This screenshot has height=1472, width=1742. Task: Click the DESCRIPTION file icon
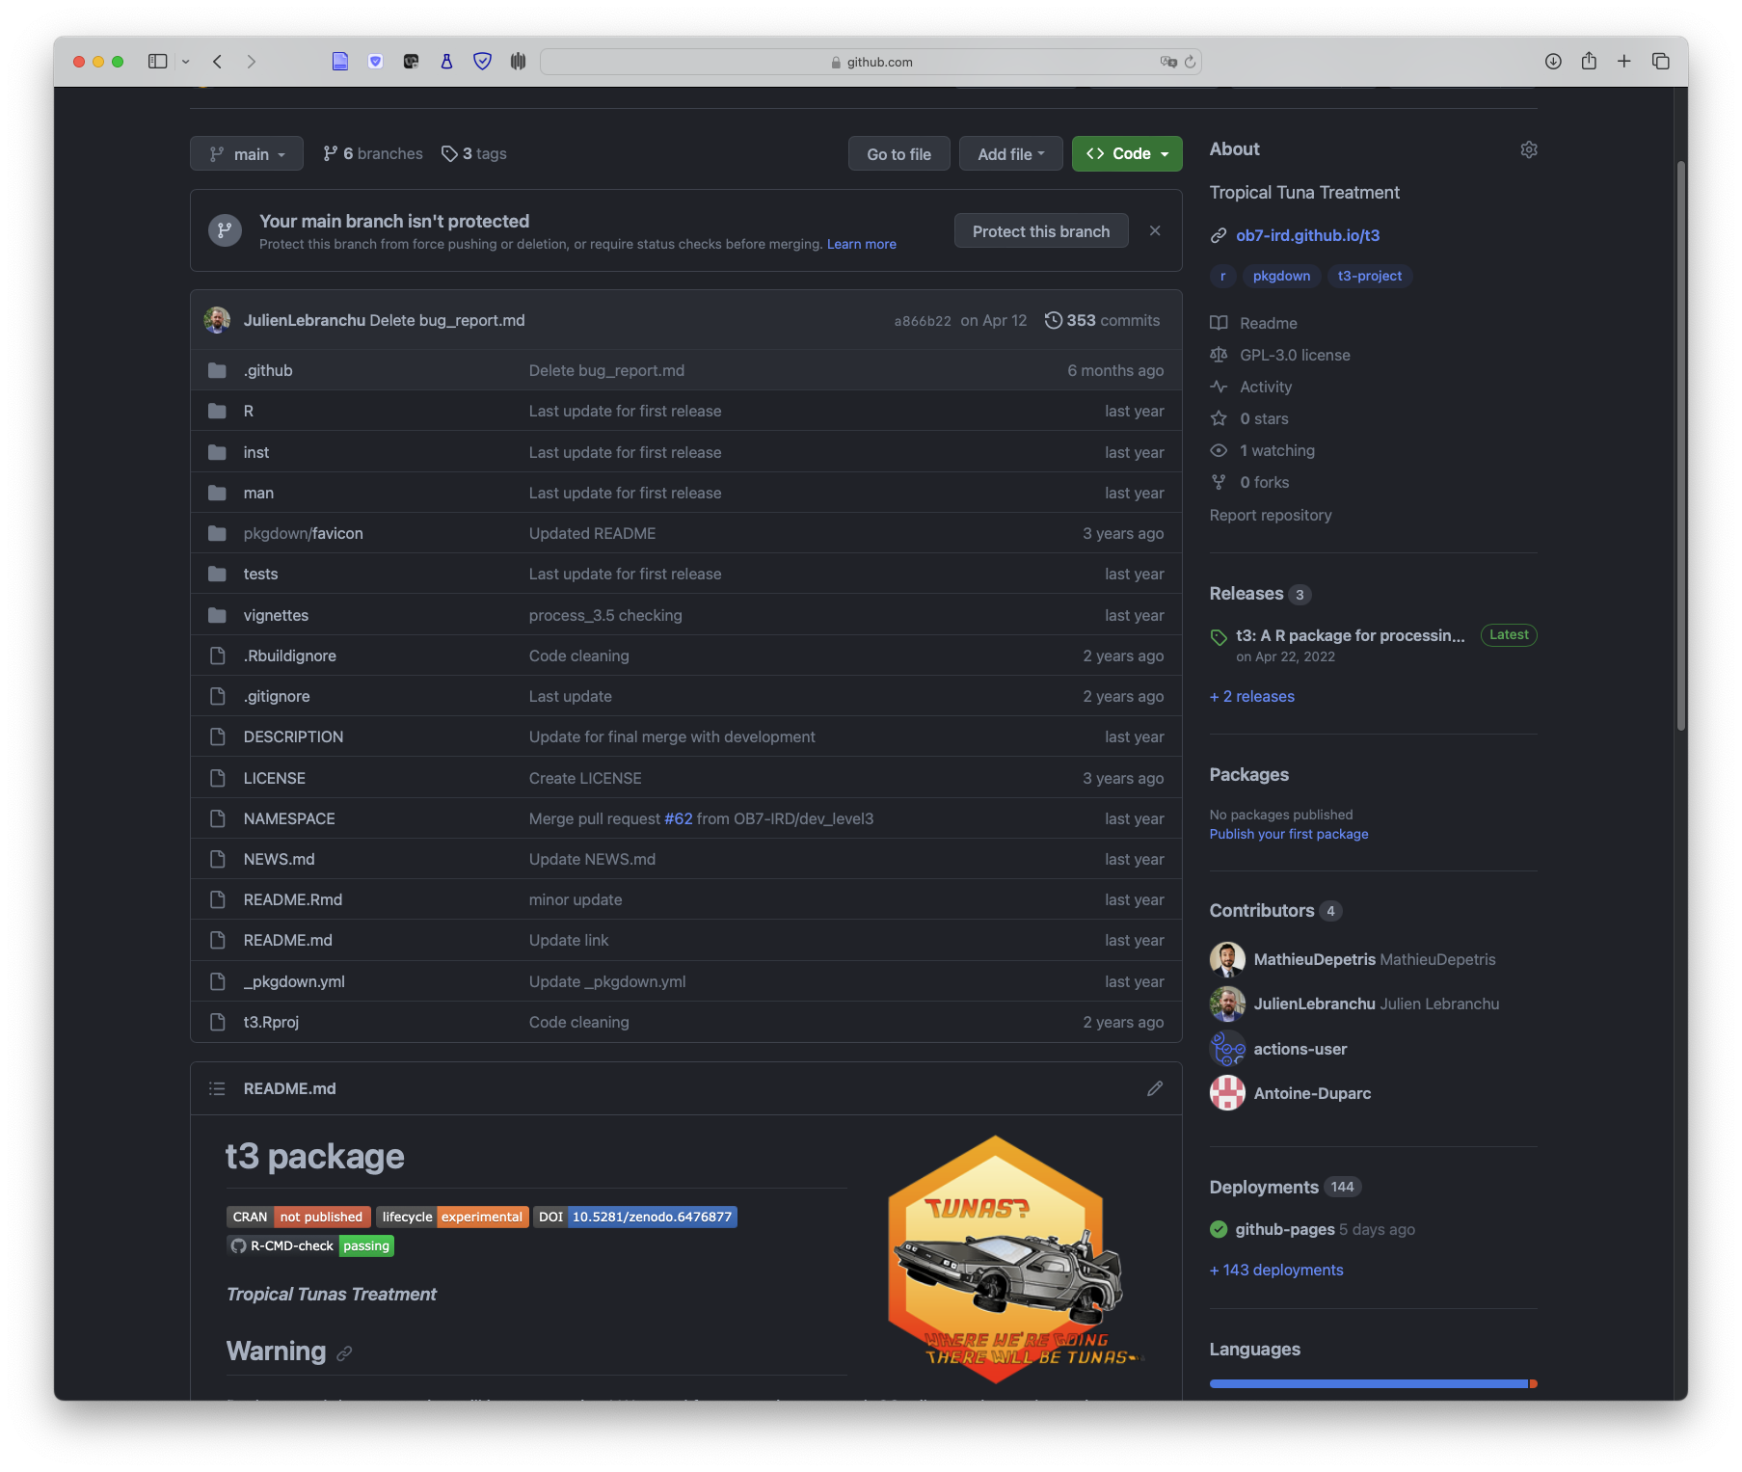pyautogui.click(x=217, y=736)
